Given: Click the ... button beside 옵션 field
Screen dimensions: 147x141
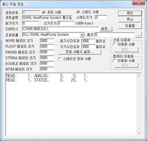Looking at the screenshot, I should point(138,35).
